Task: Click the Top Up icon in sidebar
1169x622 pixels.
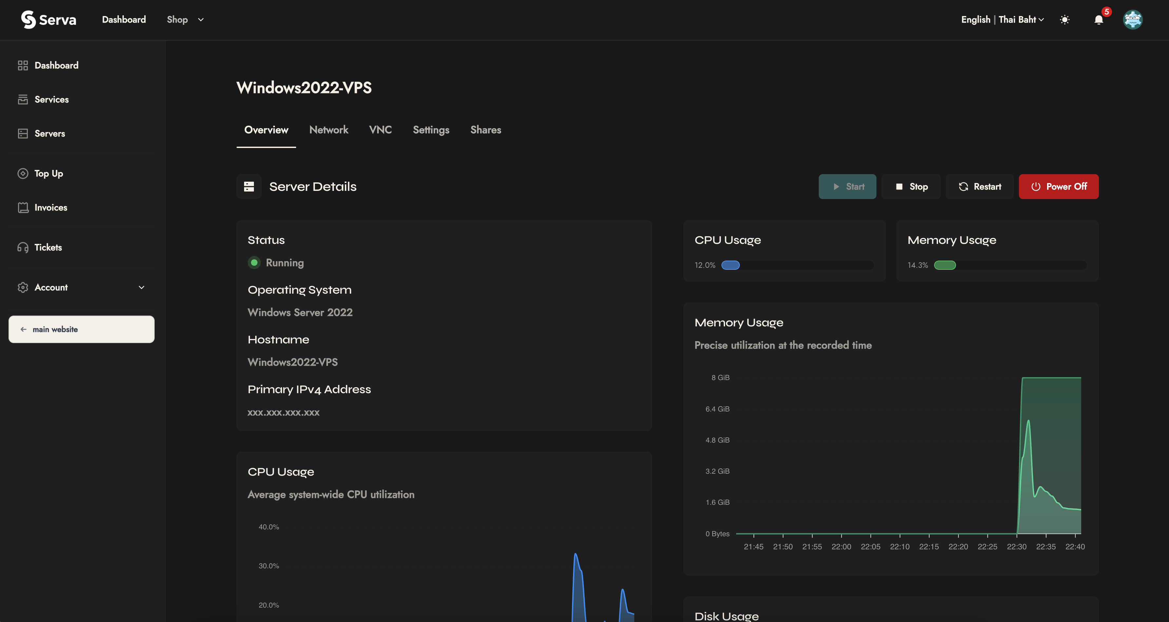Action: [x=23, y=173]
